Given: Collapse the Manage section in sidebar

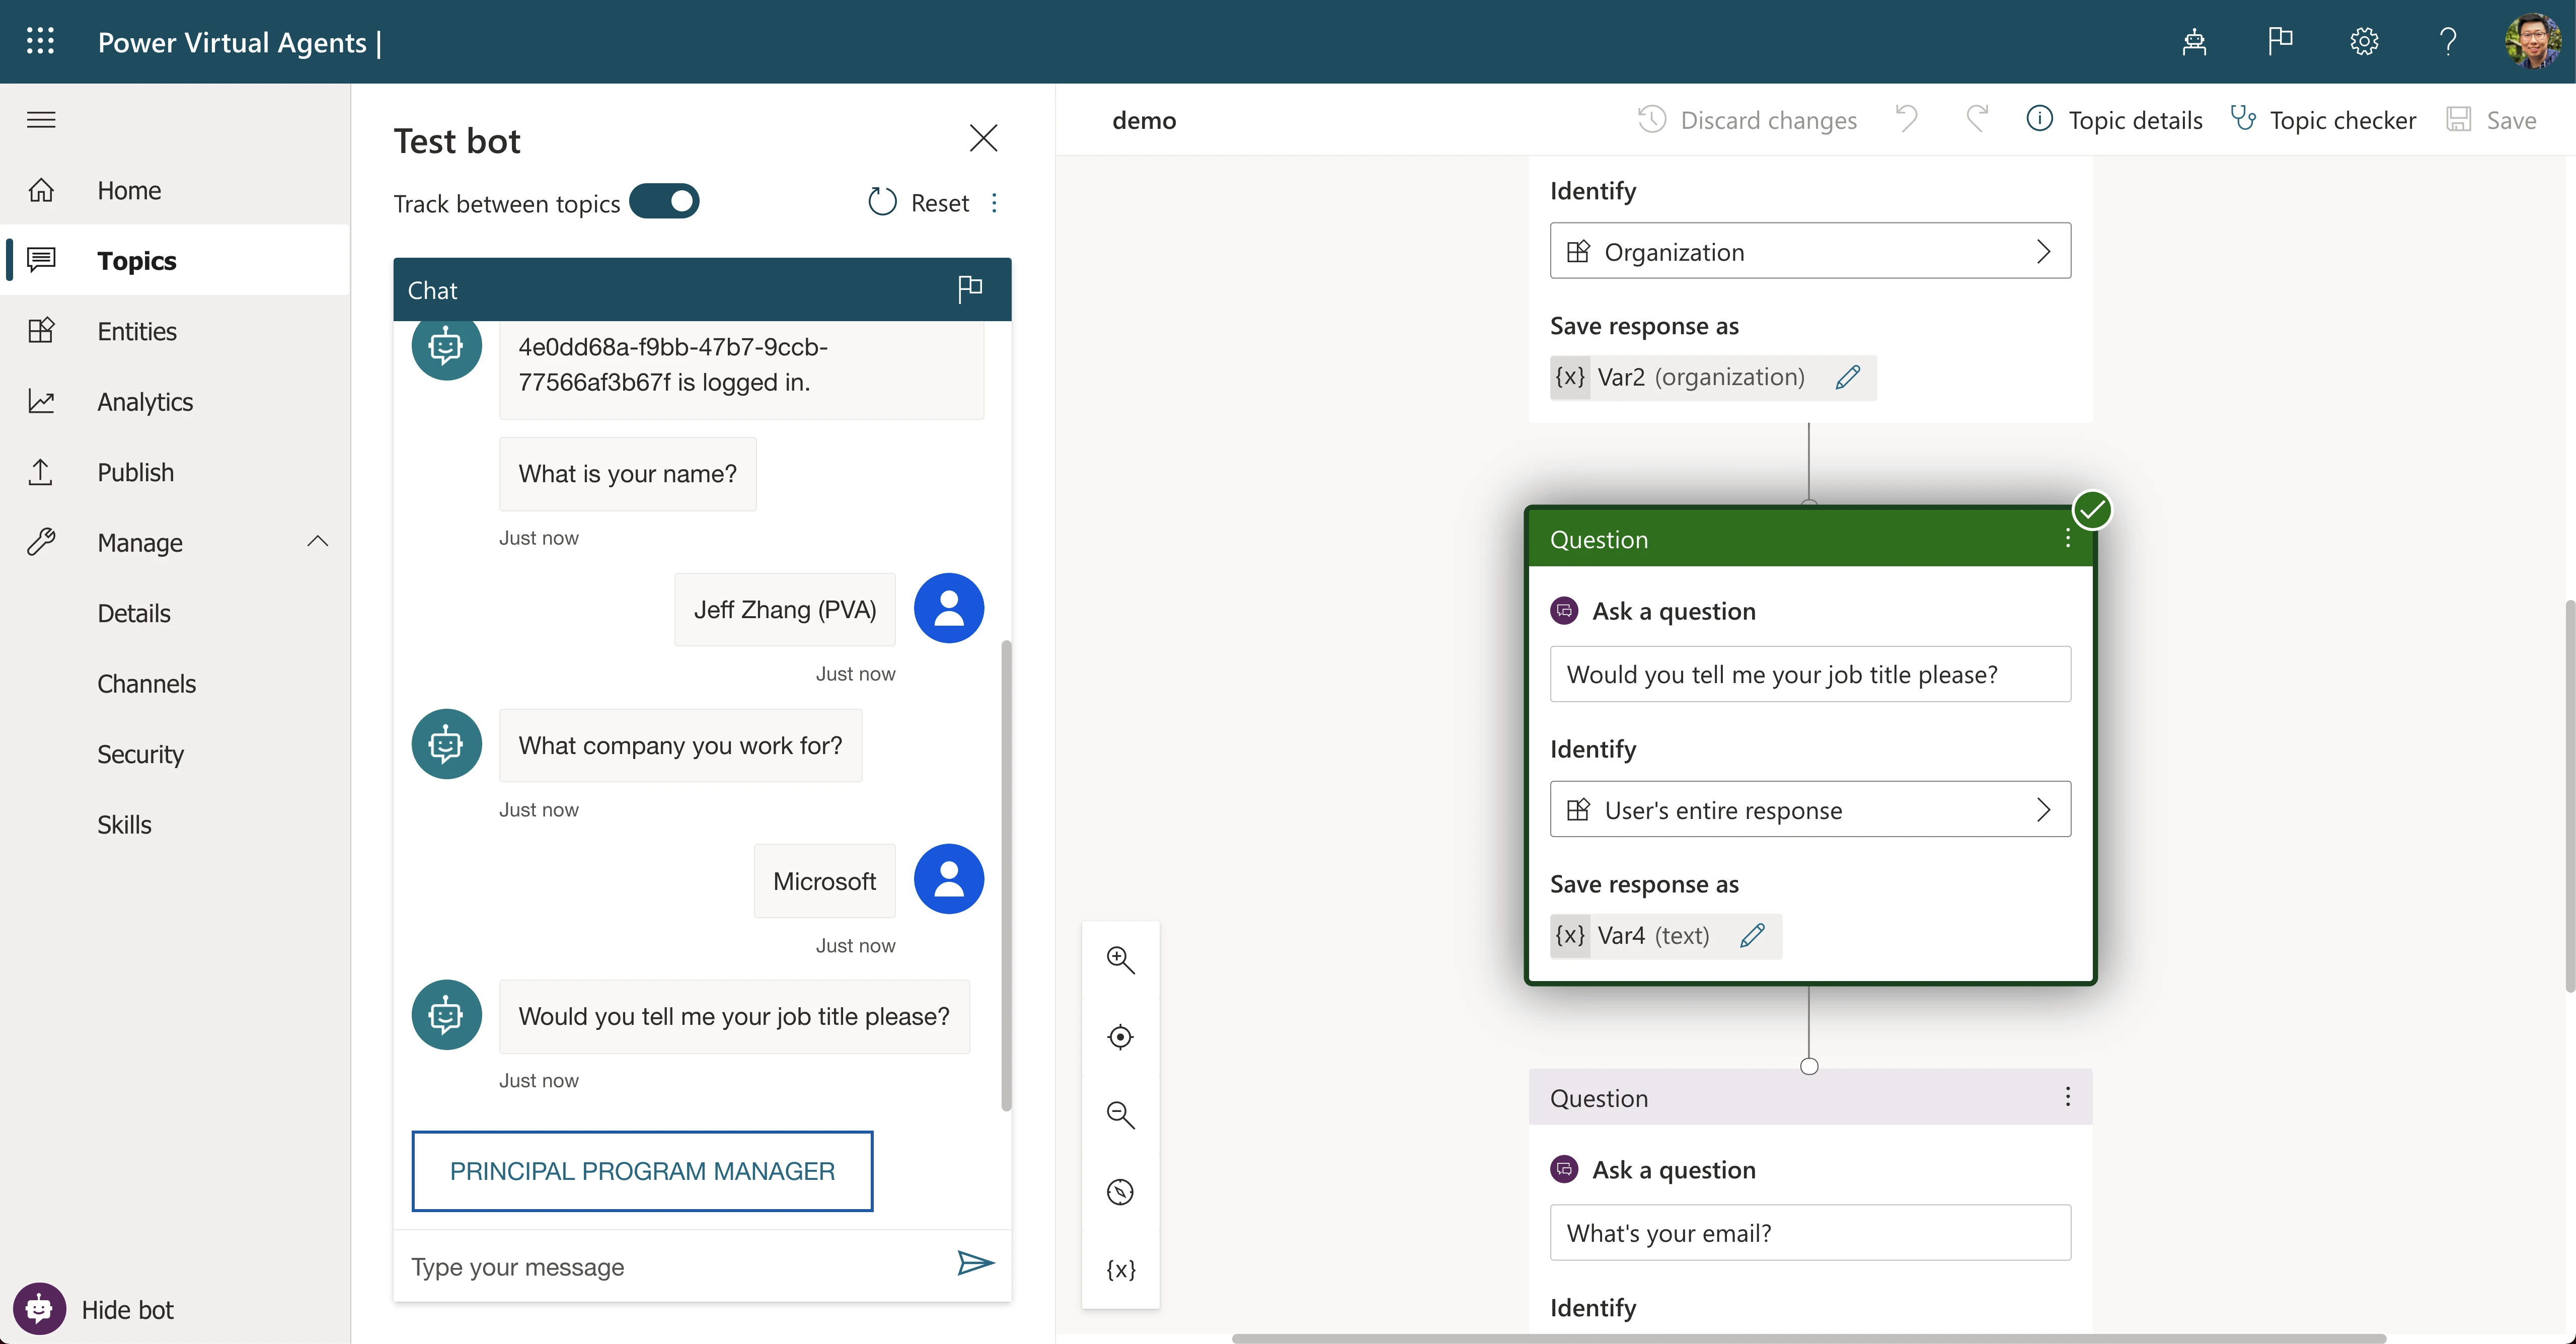Looking at the screenshot, I should [317, 541].
